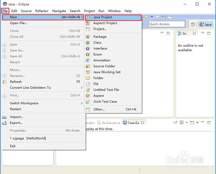Click the JUnit Test Case icon

pyautogui.click(x=88, y=102)
